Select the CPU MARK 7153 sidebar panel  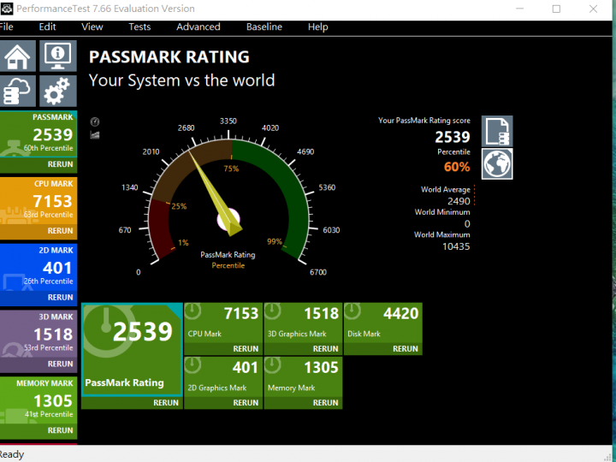click(x=38, y=201)
